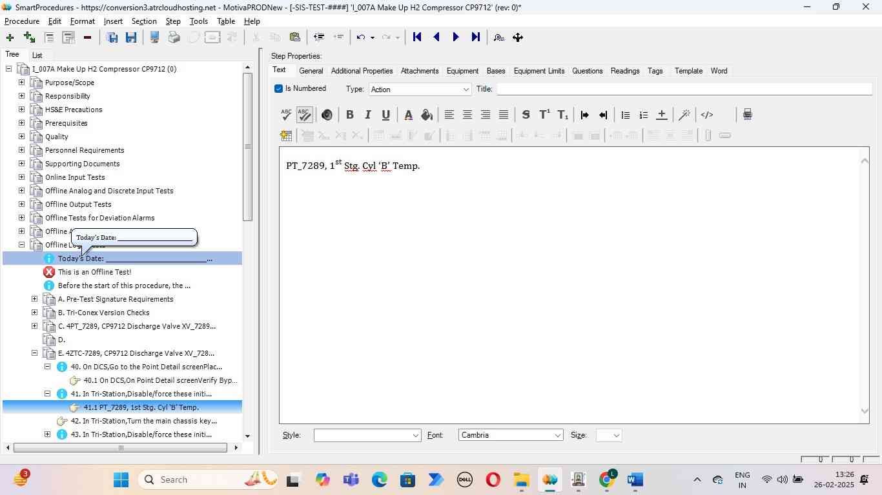Click the insert table icon
This screenshot has height=495, width=882.
[286, 135]
